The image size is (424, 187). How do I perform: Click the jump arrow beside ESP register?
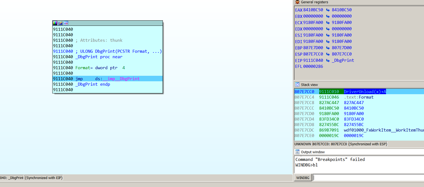tap(328, 54)
